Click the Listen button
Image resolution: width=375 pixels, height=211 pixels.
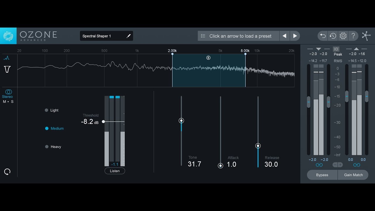point(115,171)
